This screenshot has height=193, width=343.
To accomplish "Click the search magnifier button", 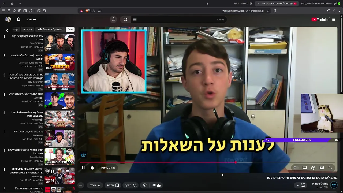I will (x=125, y=20).
